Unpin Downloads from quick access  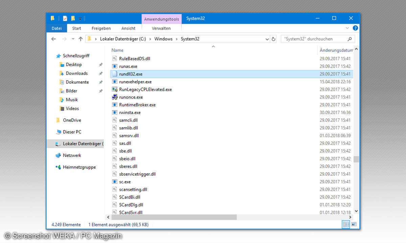(100, 73)
